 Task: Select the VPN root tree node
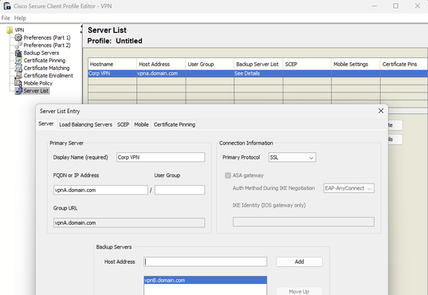(x=19, y=29)
